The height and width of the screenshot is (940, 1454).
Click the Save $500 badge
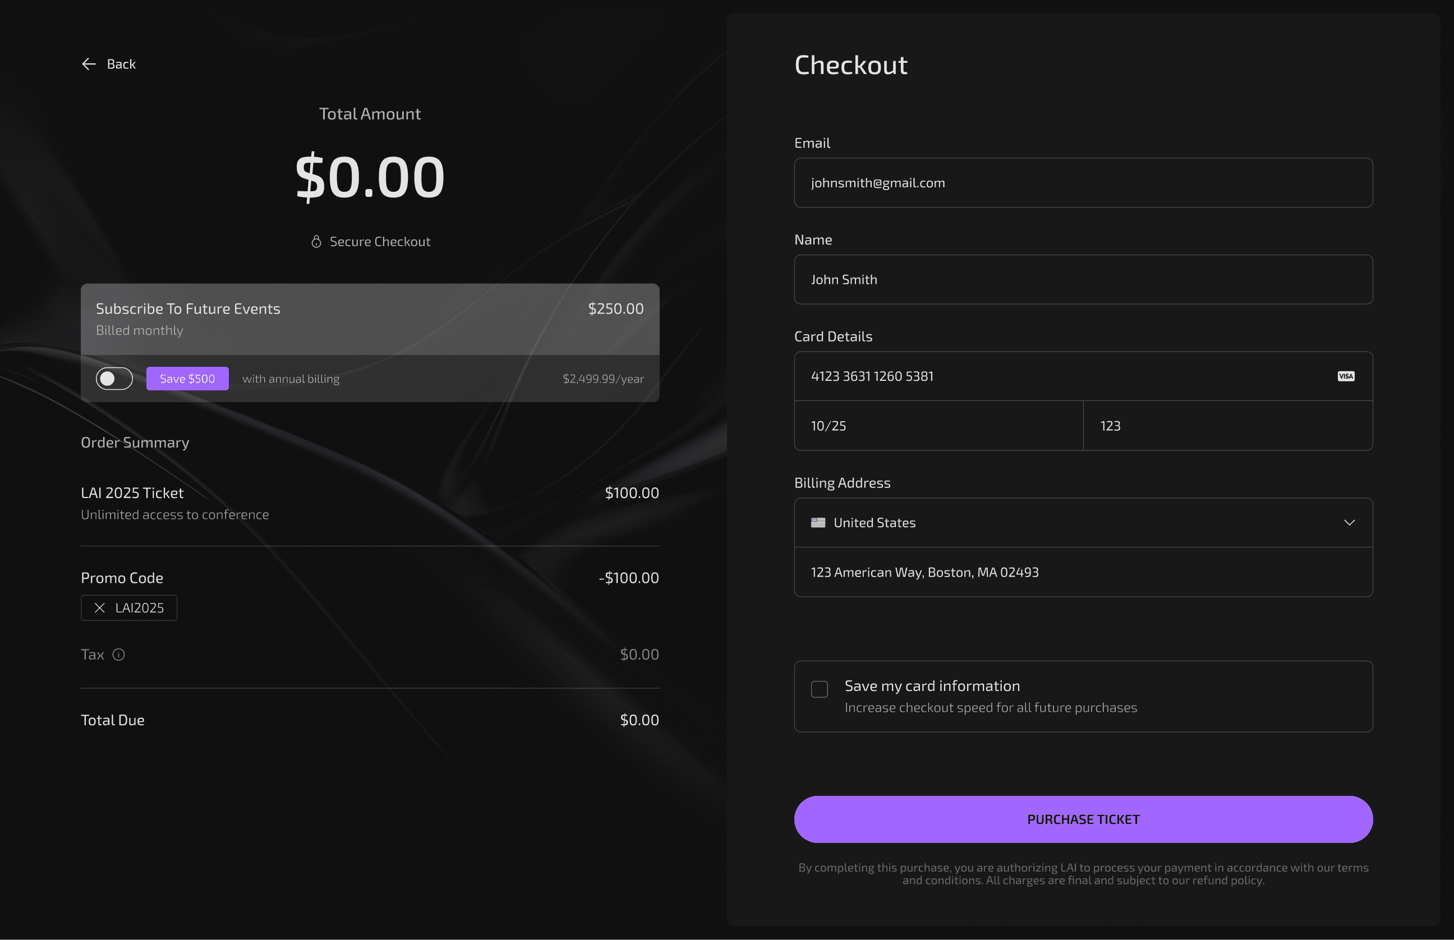(187, 379)
